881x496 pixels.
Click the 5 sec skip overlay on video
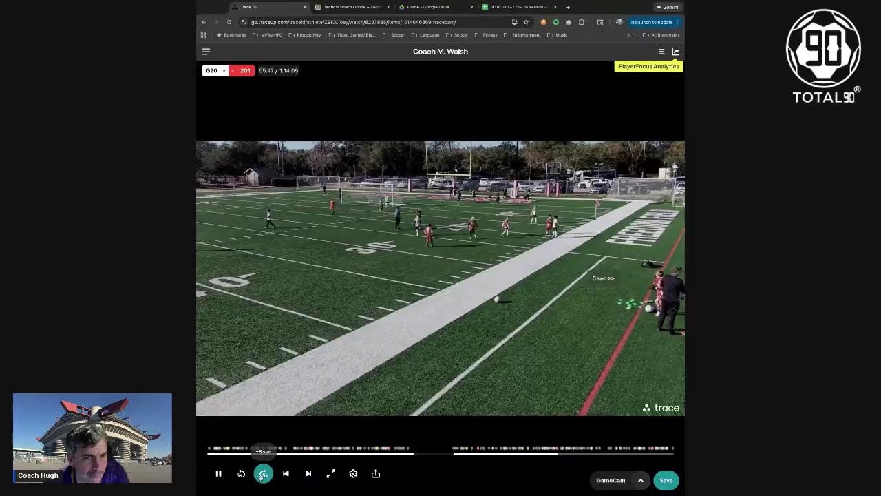(603, 278)
